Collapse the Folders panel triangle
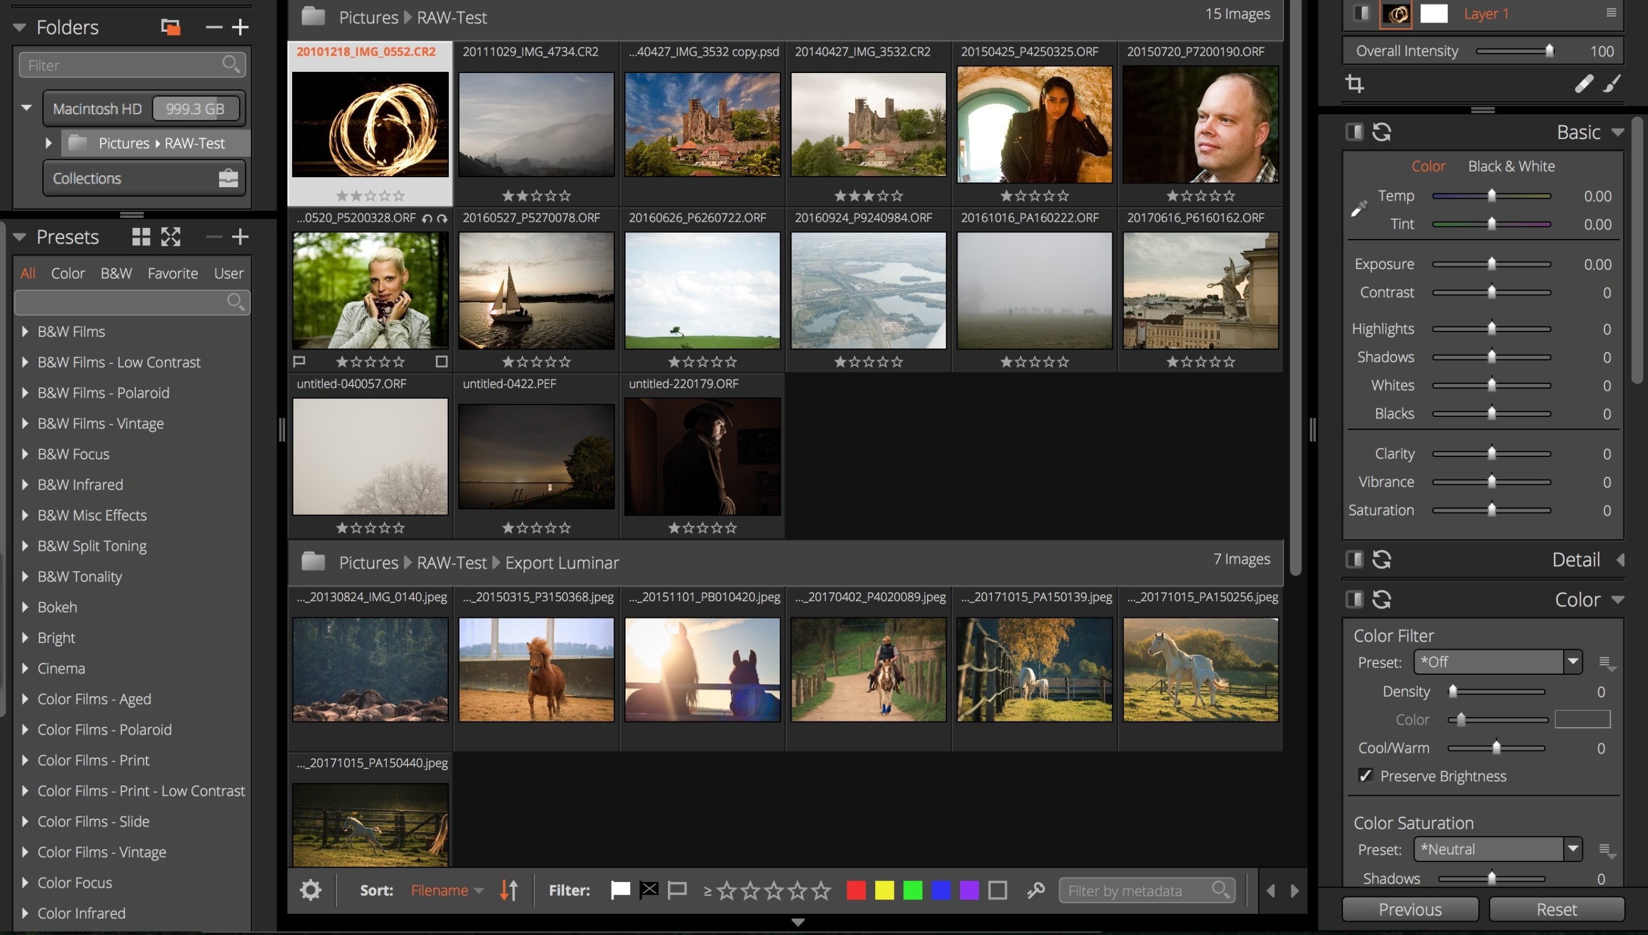This screenshot has width=1648, height=935. pos(19,27)
